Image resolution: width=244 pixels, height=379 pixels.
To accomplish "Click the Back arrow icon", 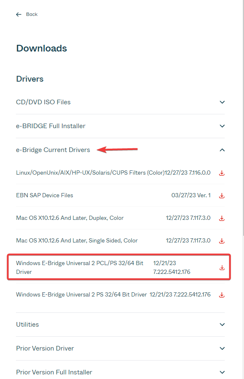I will pos(18,15).
